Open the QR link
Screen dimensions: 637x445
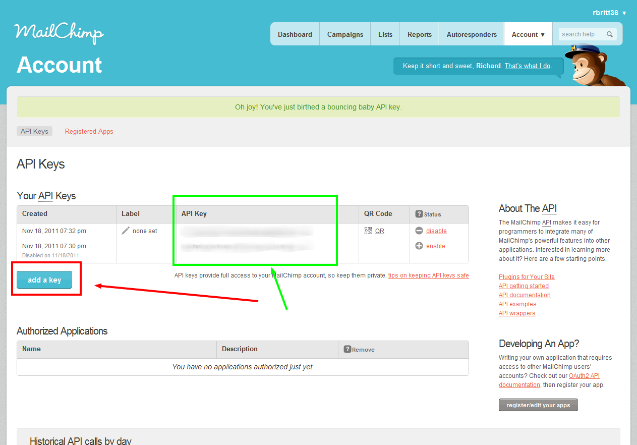point(380,231)
